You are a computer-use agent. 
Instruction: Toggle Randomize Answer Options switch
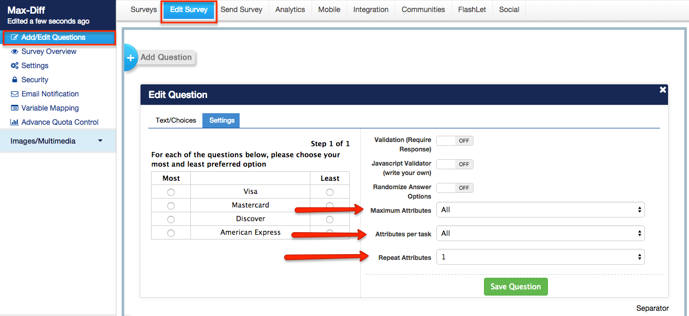tap(455, 188)
